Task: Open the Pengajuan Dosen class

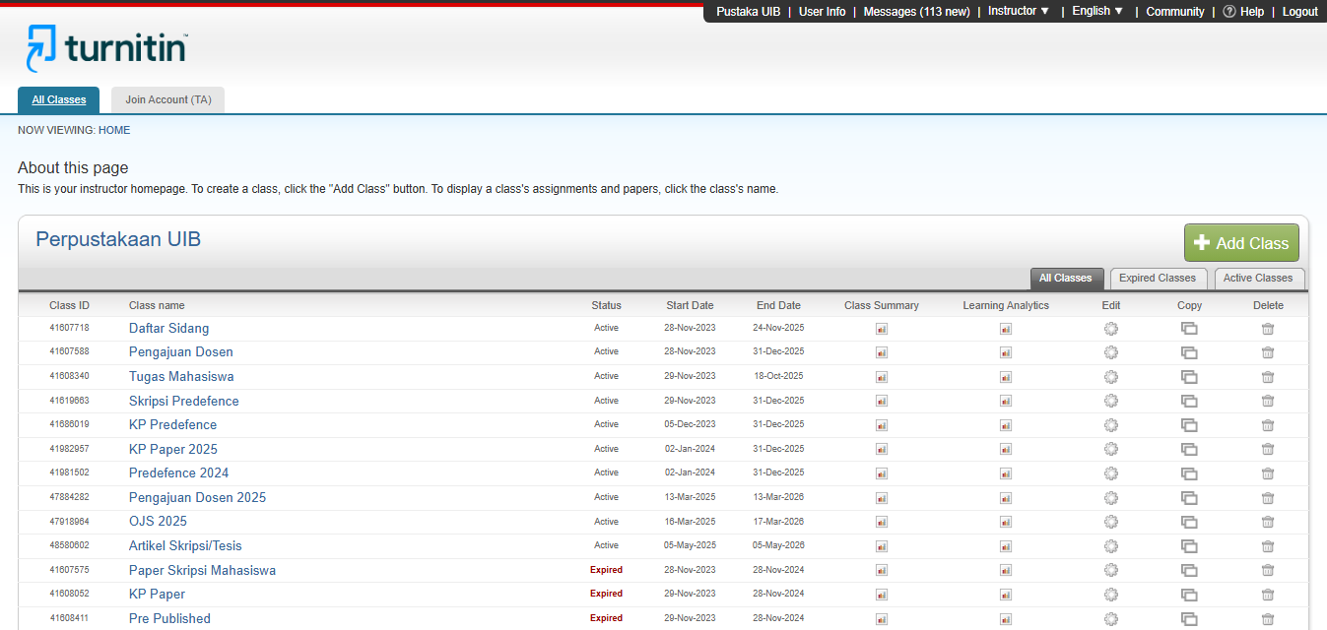Action: (181, 352)
